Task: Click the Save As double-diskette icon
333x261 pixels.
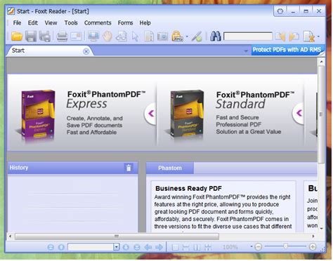Action: pyautogui.click(x=45, y=36)
